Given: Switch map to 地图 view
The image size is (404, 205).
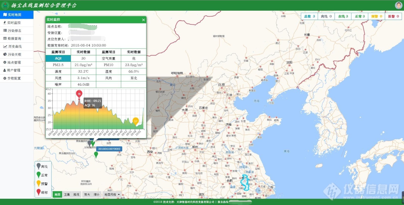Looking at the screenshot, I should [57, 195].
